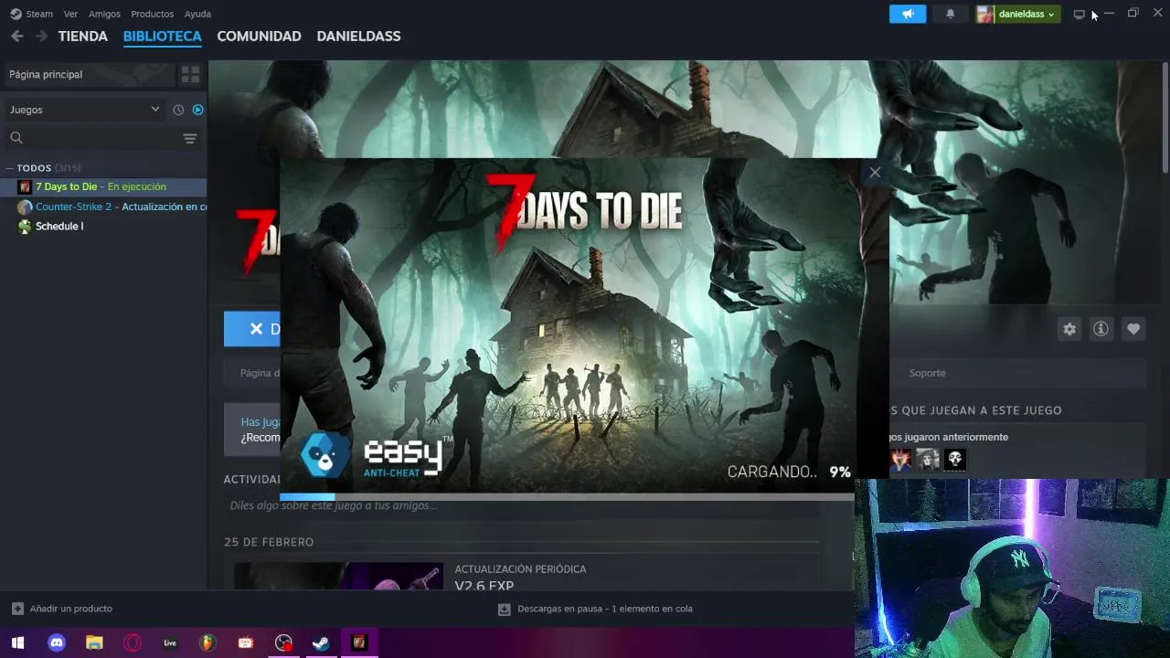Image resolution: width=1170 pixels, height=658 pixels.
Task: Open Steam from the taskbar
Action: coord(321,642)
